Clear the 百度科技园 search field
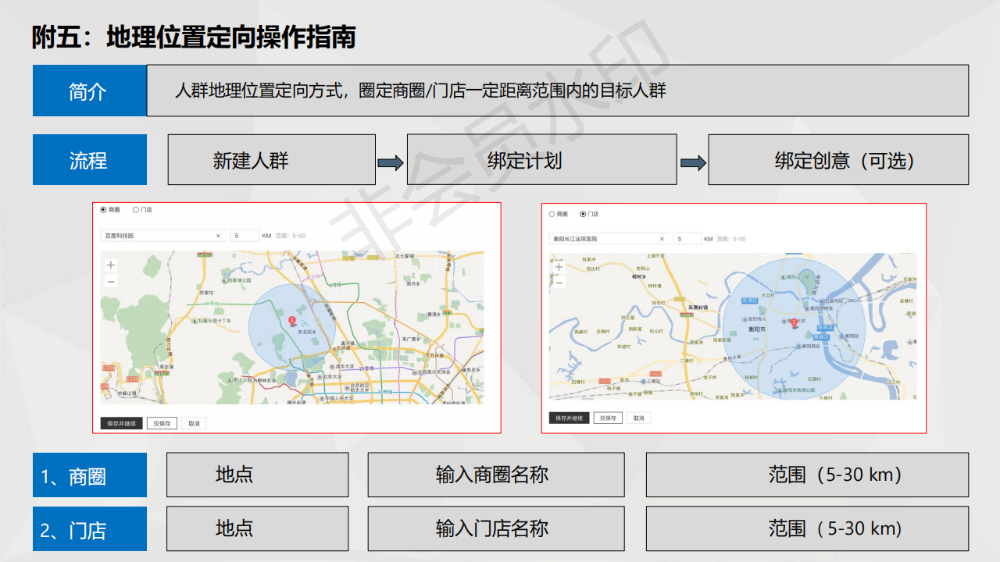Screen dimensions: 1000x562 coord(218,235)
